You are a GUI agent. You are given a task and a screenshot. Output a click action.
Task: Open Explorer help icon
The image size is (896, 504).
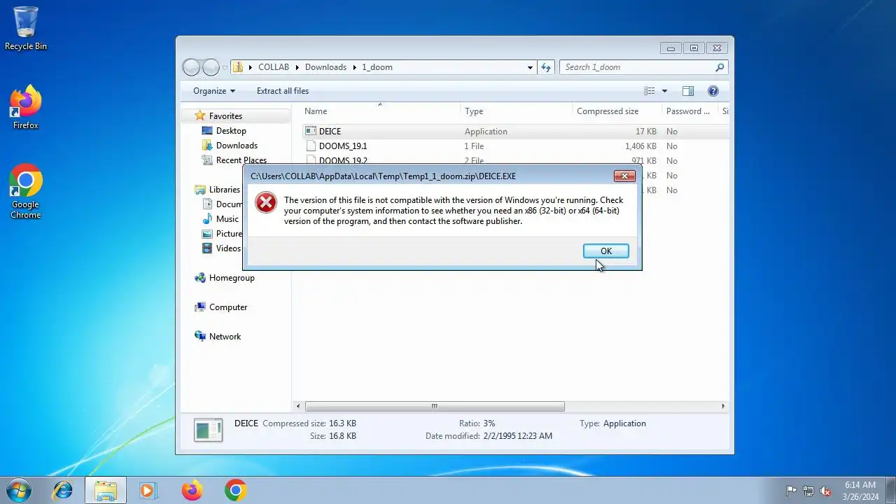coord(713,91)
